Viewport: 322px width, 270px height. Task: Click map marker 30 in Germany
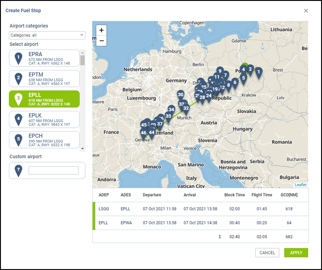pyautogui.click(x=181, y=96)
